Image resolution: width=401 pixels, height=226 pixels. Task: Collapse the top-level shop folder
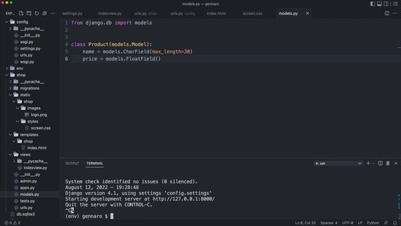click(7, 75)
